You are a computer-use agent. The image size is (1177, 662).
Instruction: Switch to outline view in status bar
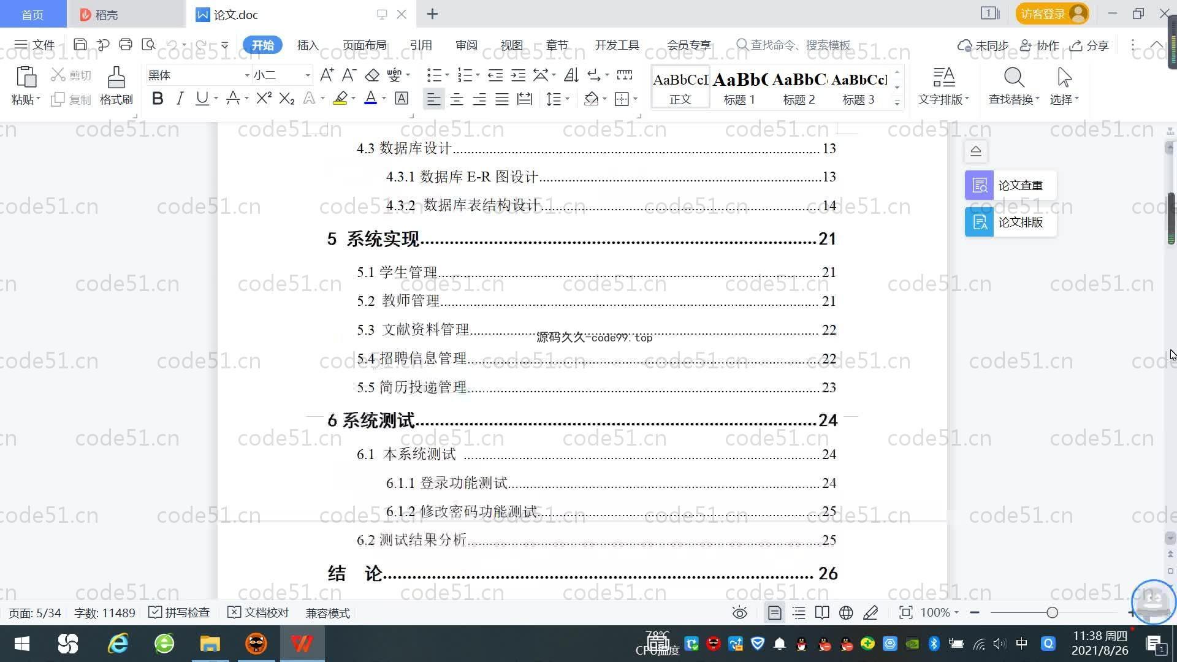[x=799, y=613]
